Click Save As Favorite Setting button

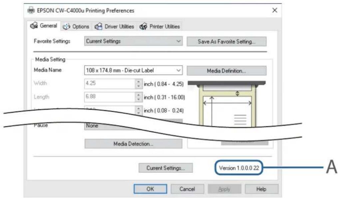226,41
